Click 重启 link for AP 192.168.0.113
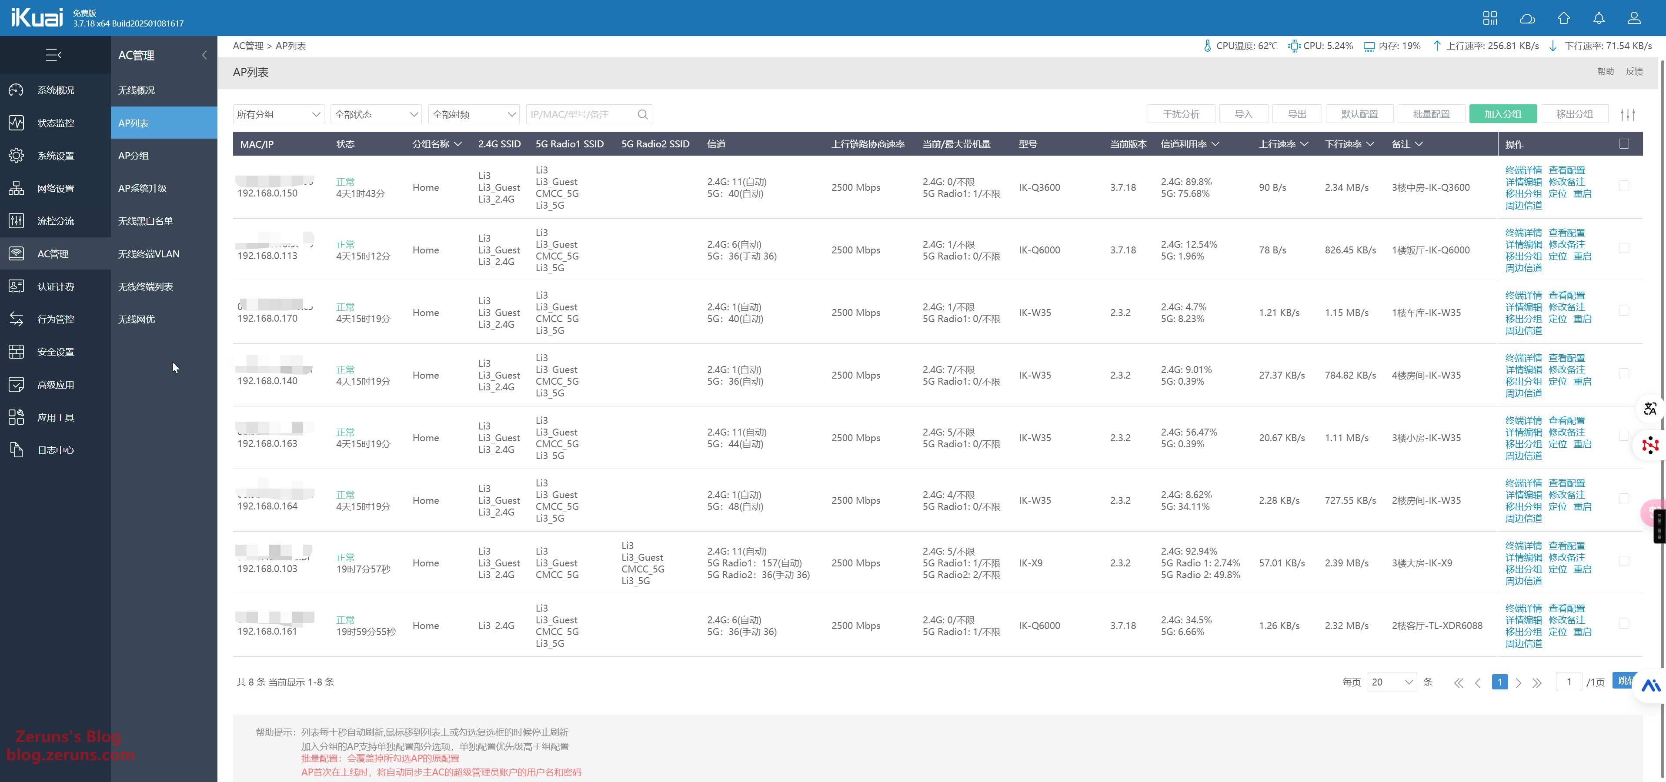 pyautogui.click(x=1582, y=256)
